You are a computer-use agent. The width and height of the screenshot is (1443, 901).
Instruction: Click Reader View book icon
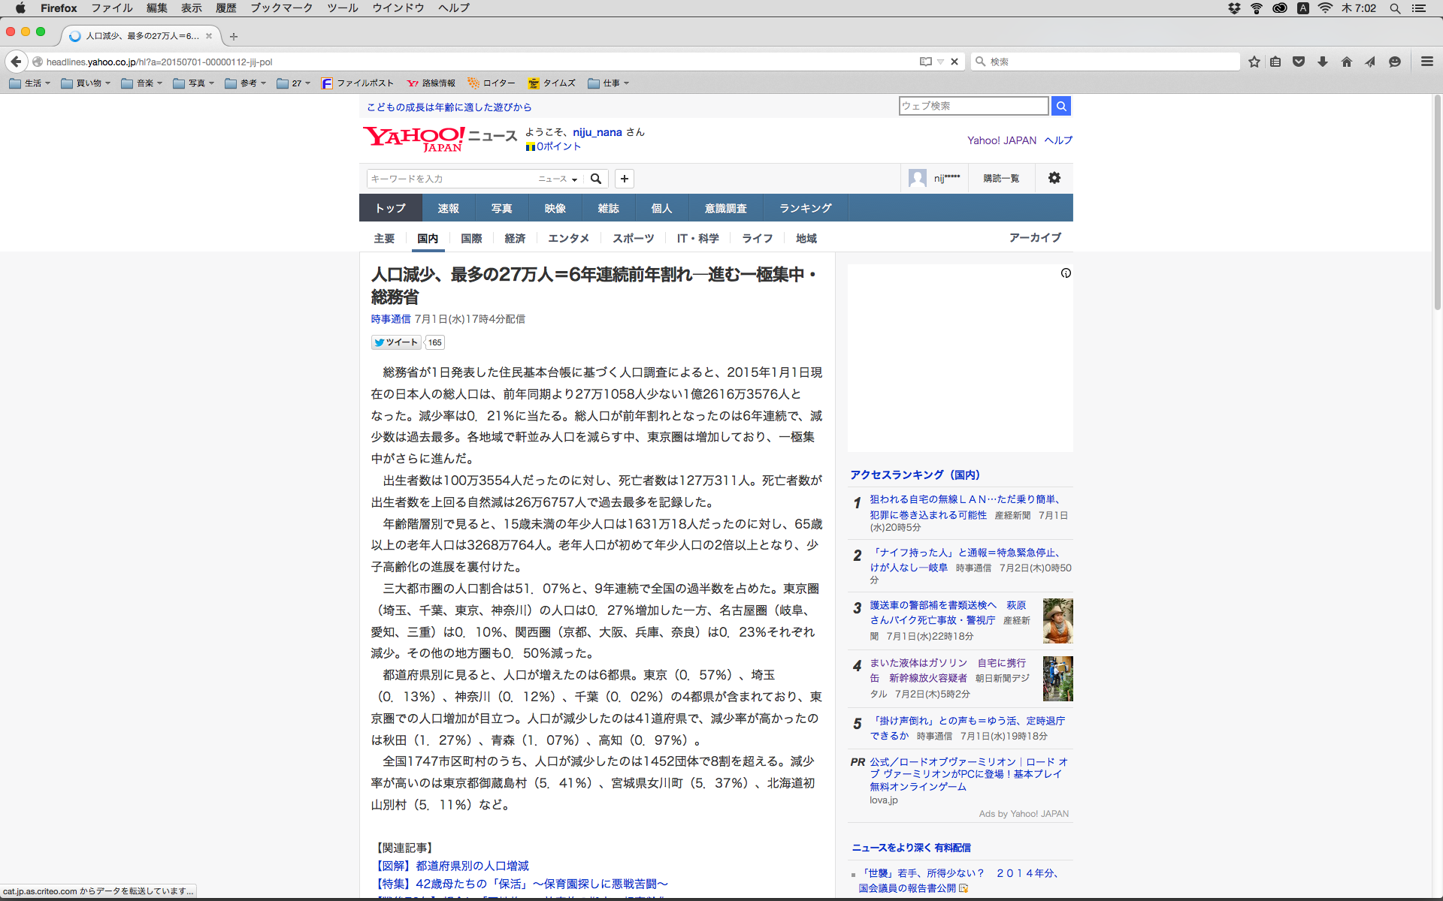[x=925, y=62]
